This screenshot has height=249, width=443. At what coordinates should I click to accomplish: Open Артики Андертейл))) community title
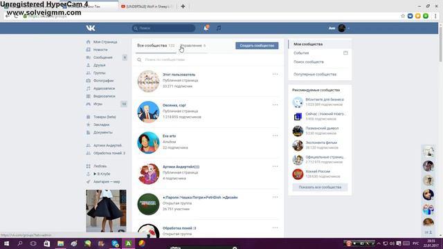181,167
